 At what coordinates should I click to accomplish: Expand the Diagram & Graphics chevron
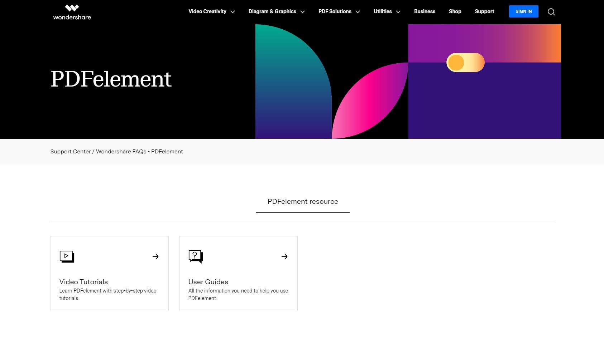(302, 12)
